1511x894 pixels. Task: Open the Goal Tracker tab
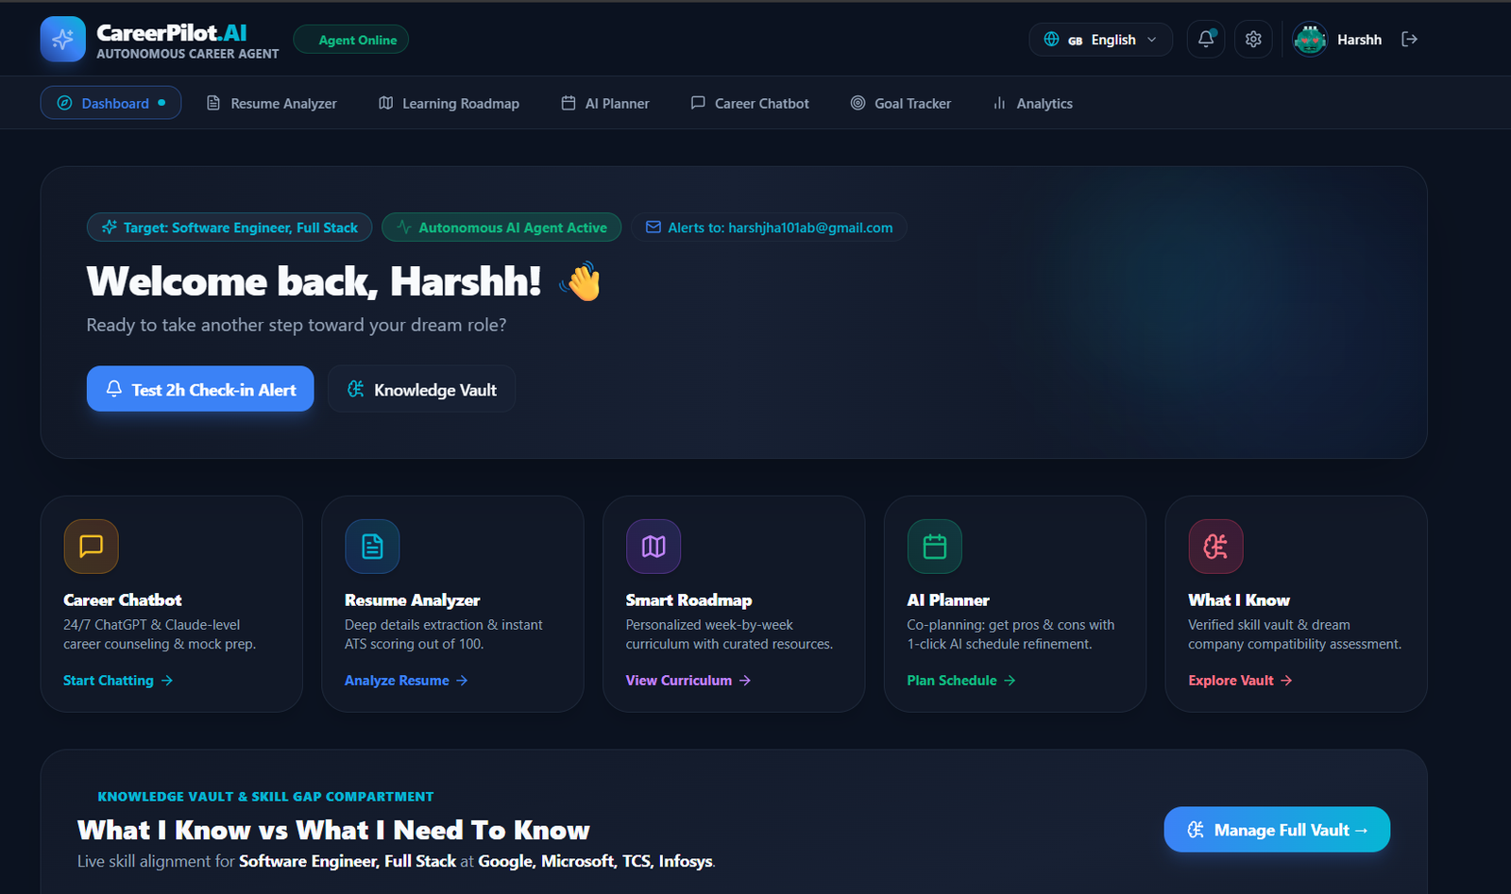[x=901, y=103]
